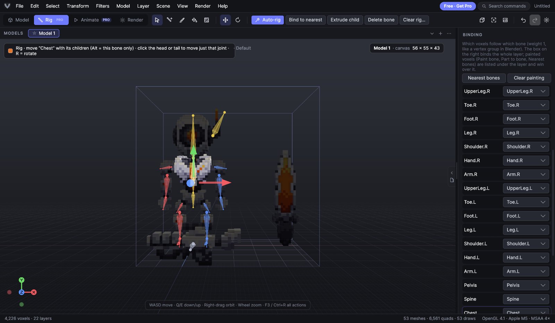Click Bind to nearest button
Screen dimensions: 555x323
pyautogui.click(x=306, y=20)
